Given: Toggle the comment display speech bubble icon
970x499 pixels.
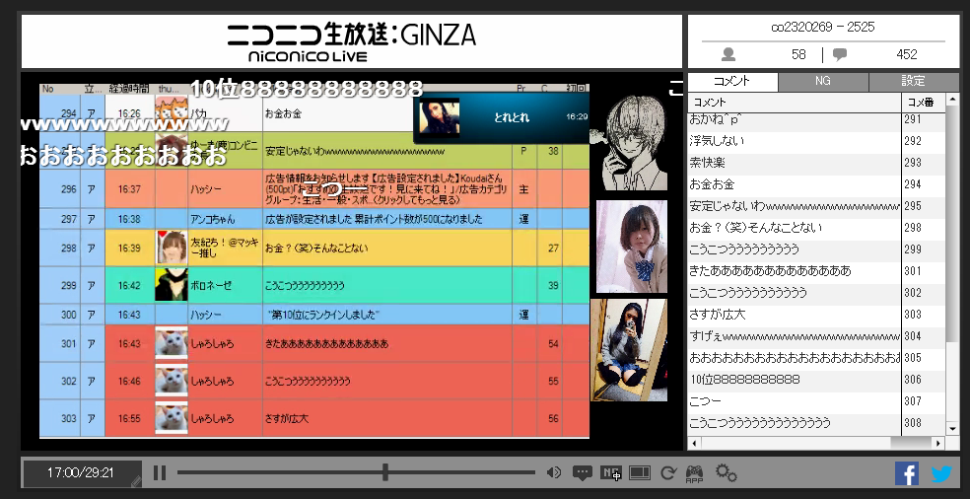Looking at the screenshot, I should tap(583, 473).
